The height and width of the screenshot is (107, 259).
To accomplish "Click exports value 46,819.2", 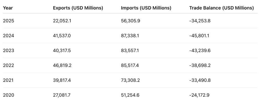I will tap(62, 65).
